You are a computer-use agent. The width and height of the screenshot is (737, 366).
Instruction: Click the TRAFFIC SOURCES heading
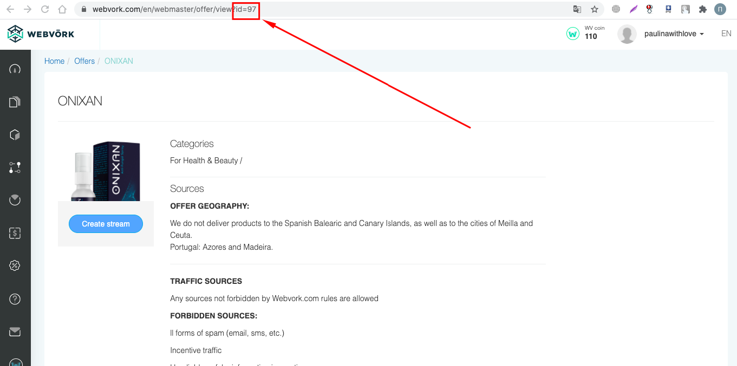pyautogui.click(x=206, y=281)
